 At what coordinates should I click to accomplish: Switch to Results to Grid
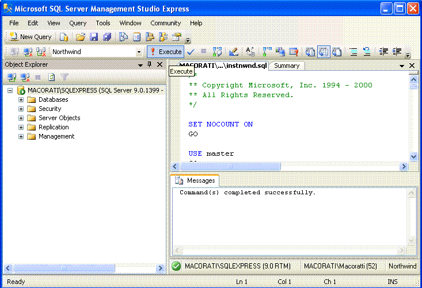click(x=324, y=52)
